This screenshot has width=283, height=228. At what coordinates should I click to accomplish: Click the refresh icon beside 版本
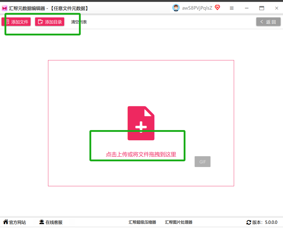pos(249,222)
